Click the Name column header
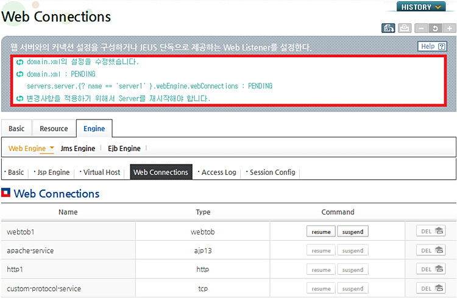 click(68, 212)
